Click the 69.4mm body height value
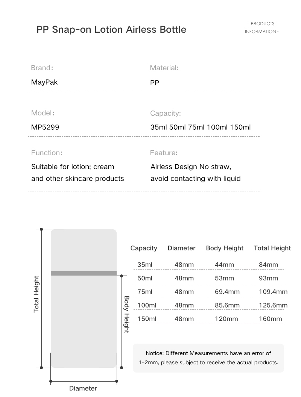301x397 pixels. (x=227, y=292)
